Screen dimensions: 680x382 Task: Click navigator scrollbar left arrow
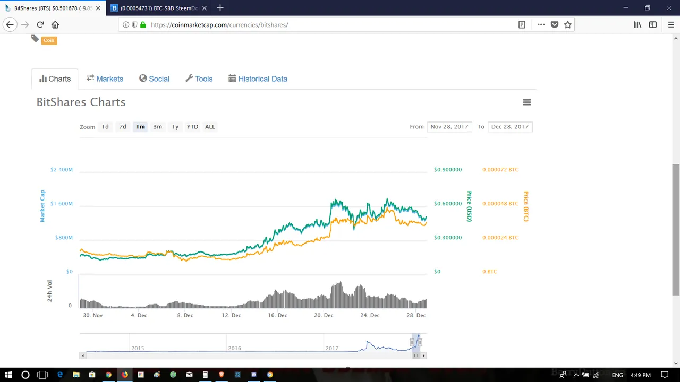82,355
